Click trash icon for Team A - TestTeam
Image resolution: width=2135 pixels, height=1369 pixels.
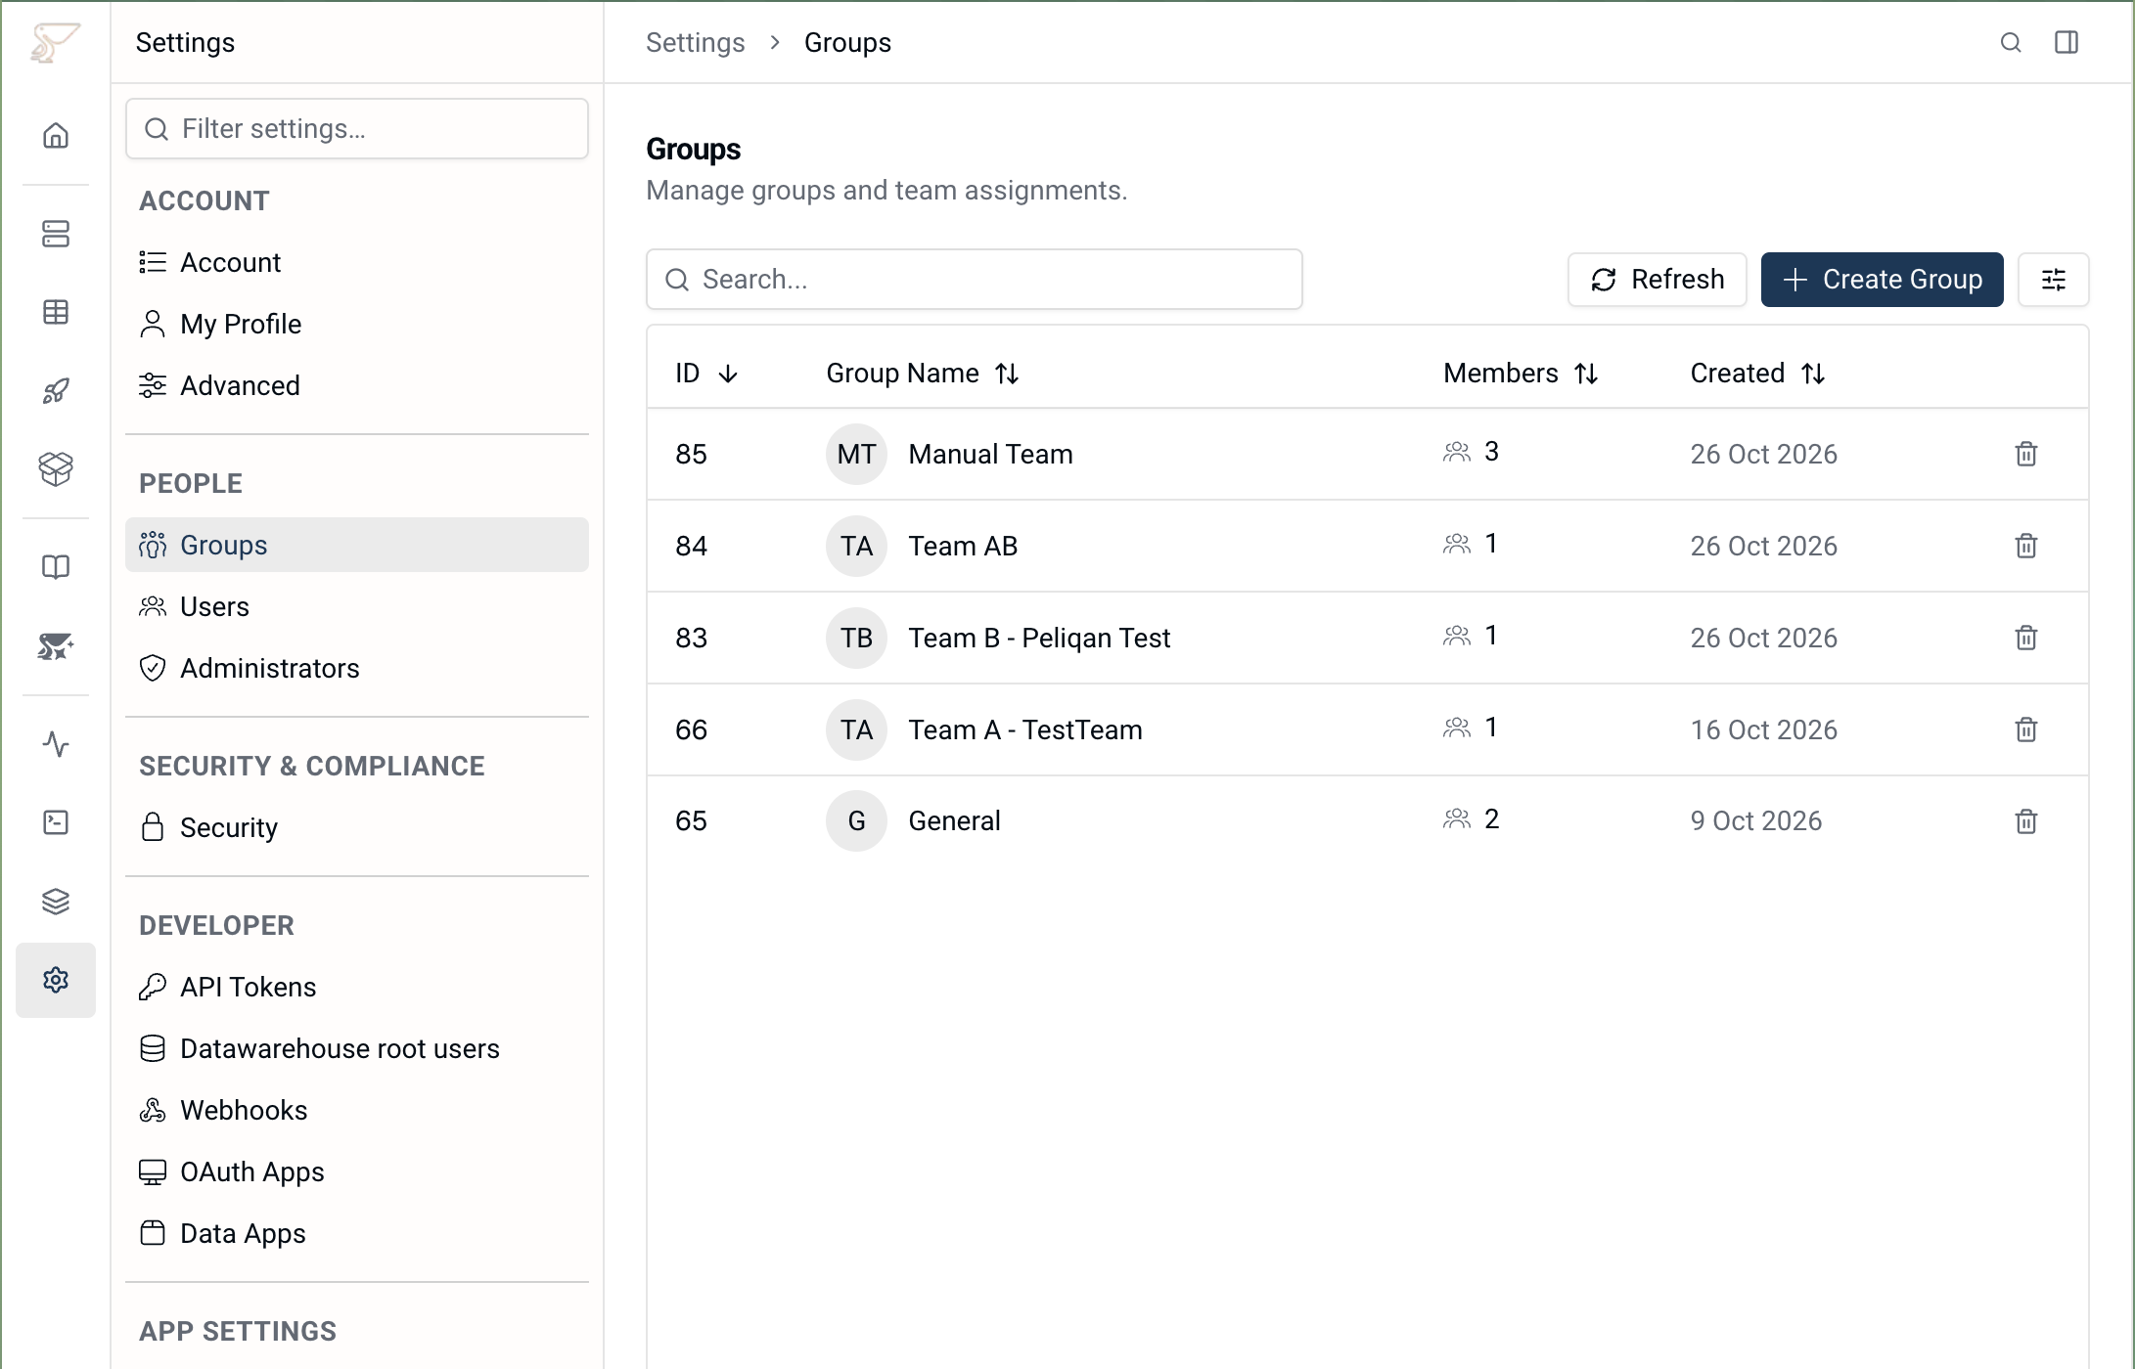[x=2026, y=729]
